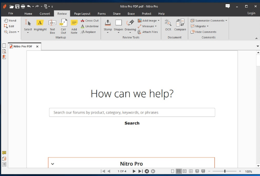Open the Attachments pane in left sidebar
The image size is (260, 176).
(x=4, y=159)
